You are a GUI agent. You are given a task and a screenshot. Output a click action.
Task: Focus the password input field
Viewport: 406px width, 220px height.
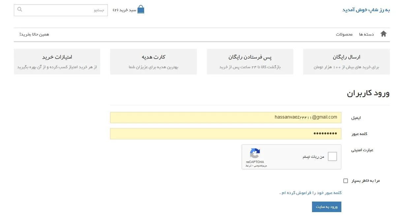click(x=226, y=134)
